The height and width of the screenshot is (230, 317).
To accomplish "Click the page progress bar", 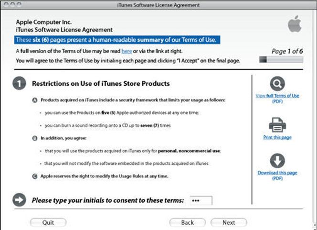I will pyautogui.click(x=281, y=59).
